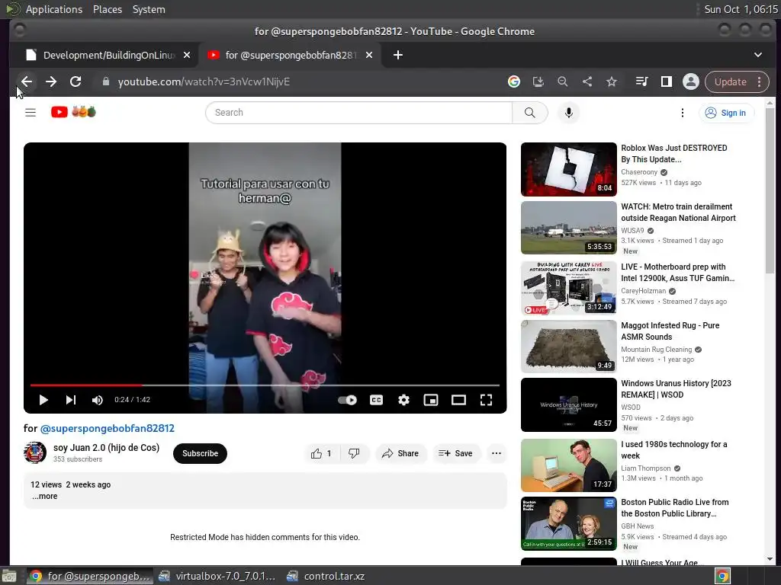781x585 pixels.
Task: Start voice search with microphone
Action: coord(568,113)
